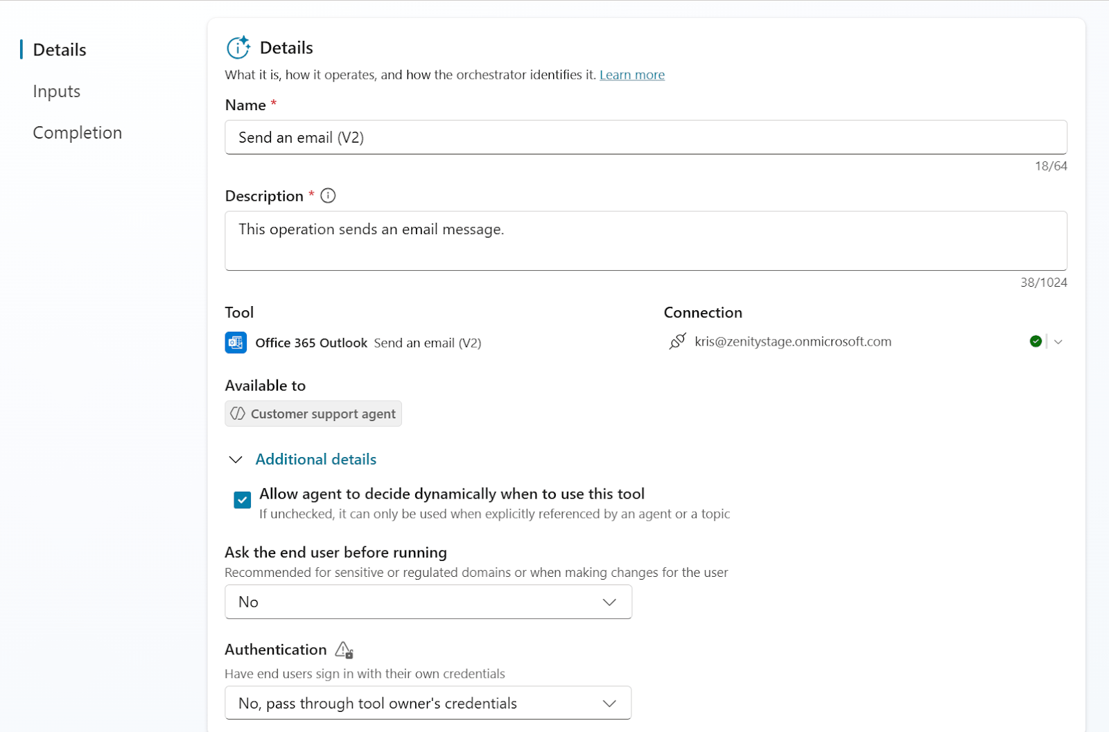
Task: Click the Office 365 Outlook icon
Action: (236, 343)
